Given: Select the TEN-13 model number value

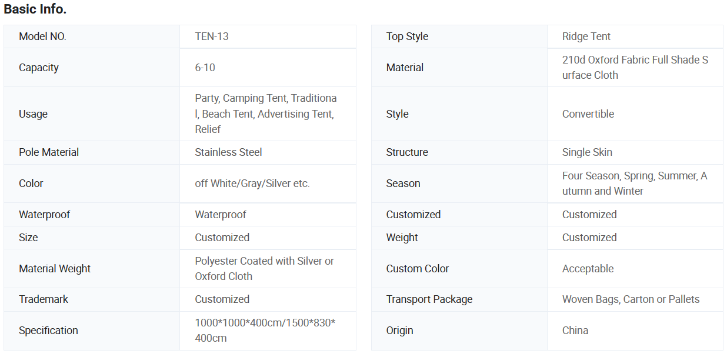Looking at the screenshot, I should (x=212, y=36).
